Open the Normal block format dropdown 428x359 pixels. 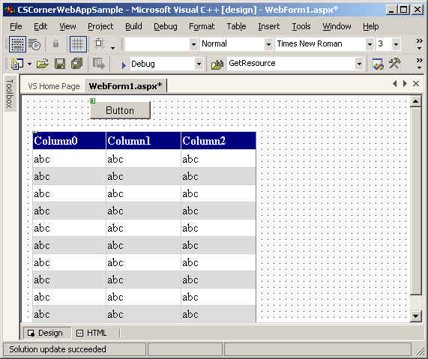(268, 44)
